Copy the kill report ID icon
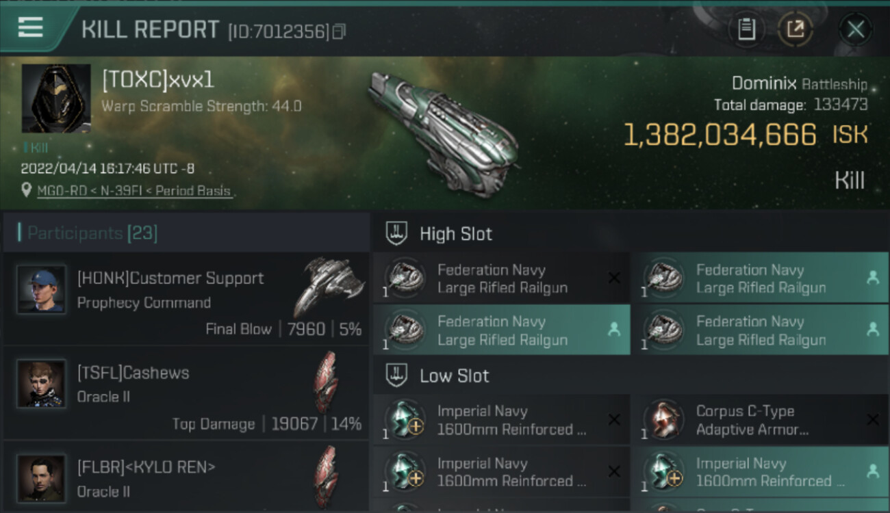Viewport: 890px width, 513px height. 340,32
